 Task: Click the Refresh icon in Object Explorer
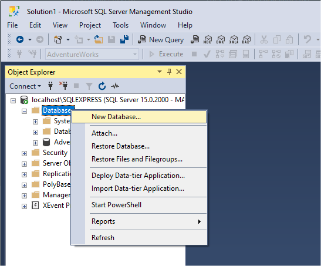click(102, 86)
